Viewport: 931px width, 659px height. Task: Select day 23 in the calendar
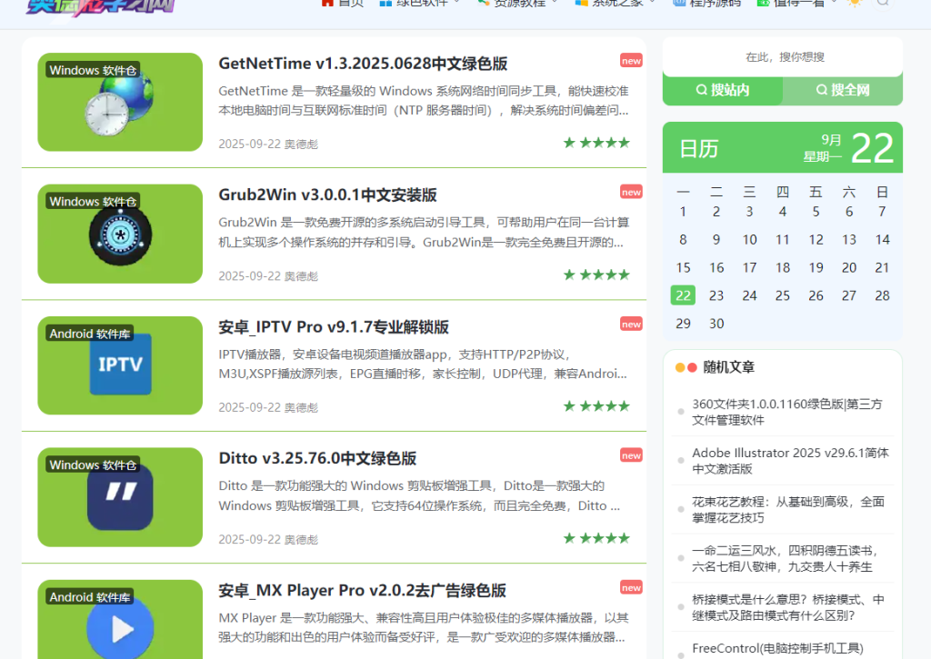click(x=716, y=295)
